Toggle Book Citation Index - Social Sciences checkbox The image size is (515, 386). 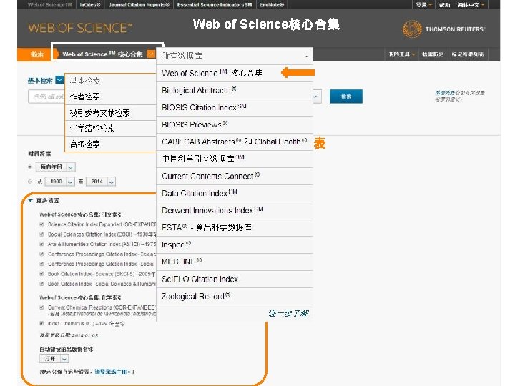coord(41,284)
